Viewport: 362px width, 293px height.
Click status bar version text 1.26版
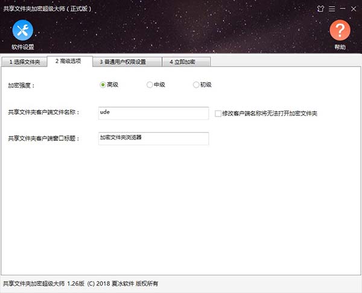coord(75,283)
